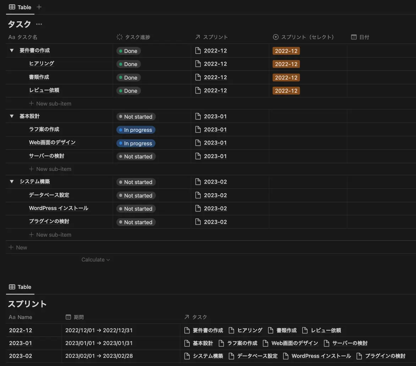Open the three-dot menu beside タスク title

pos(39,25)
